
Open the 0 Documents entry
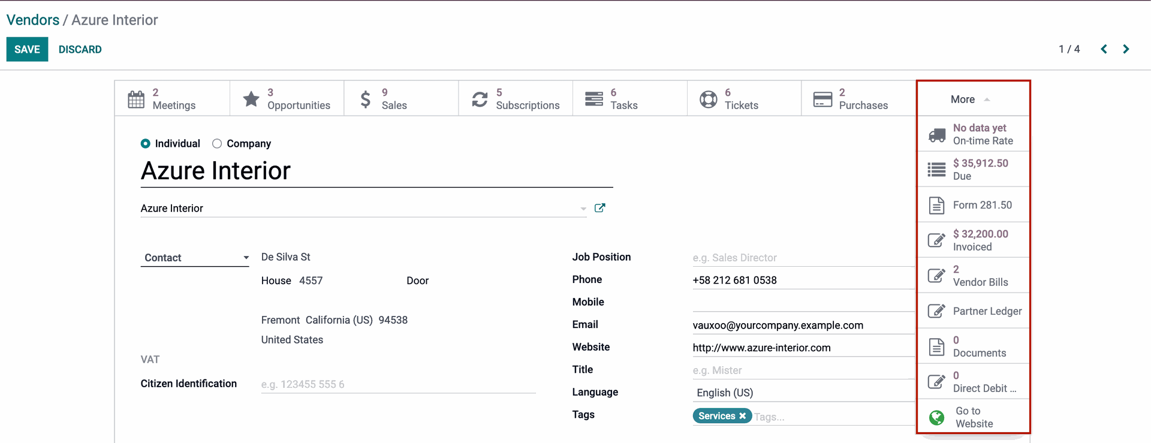pos(974,346)
